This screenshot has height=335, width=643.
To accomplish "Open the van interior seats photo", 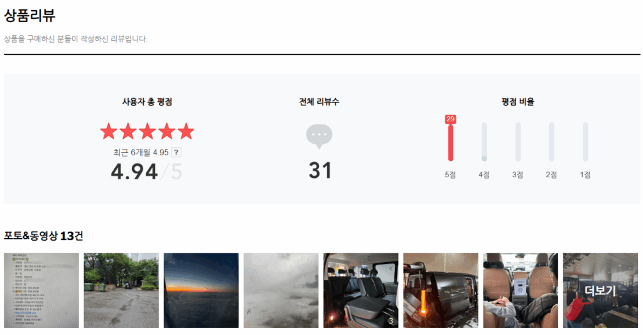I will coord(361,290).
